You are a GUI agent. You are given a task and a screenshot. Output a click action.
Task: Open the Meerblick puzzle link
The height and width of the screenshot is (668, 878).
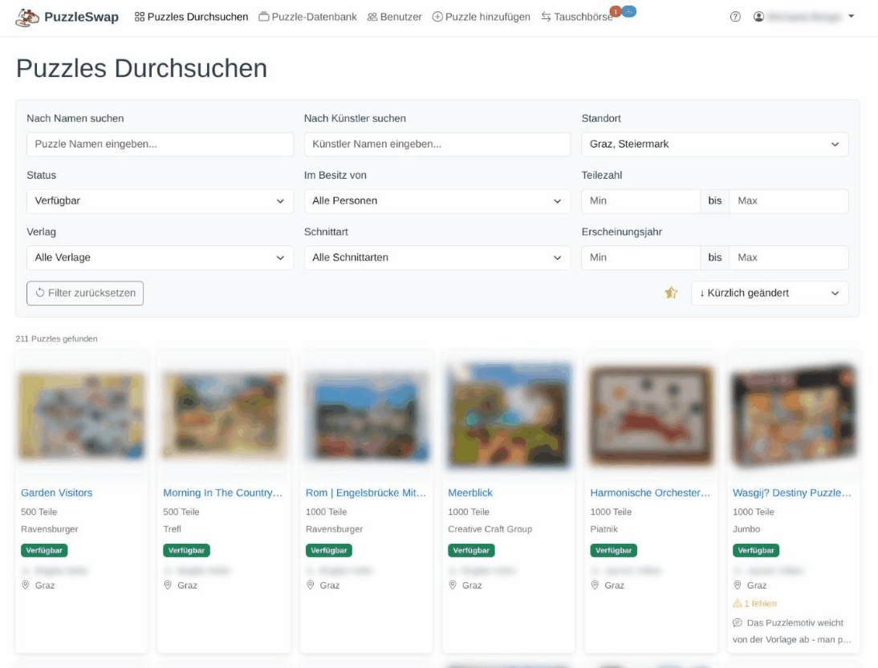(x=470, y=492)
